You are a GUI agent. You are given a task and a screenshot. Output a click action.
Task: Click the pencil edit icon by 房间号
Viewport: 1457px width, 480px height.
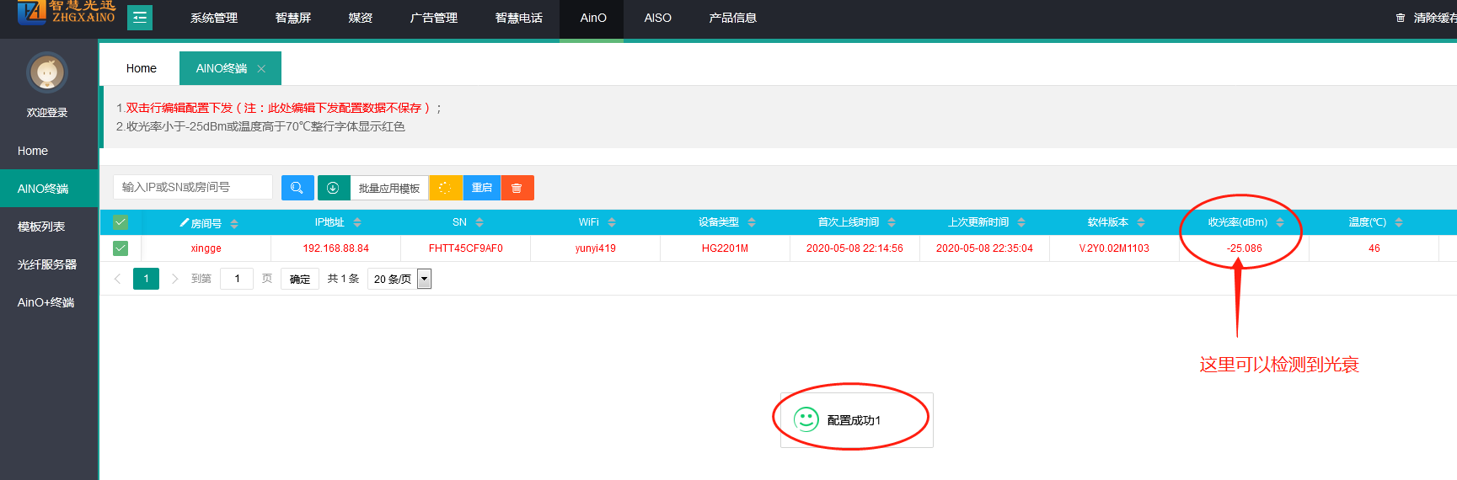pos(184,222)
